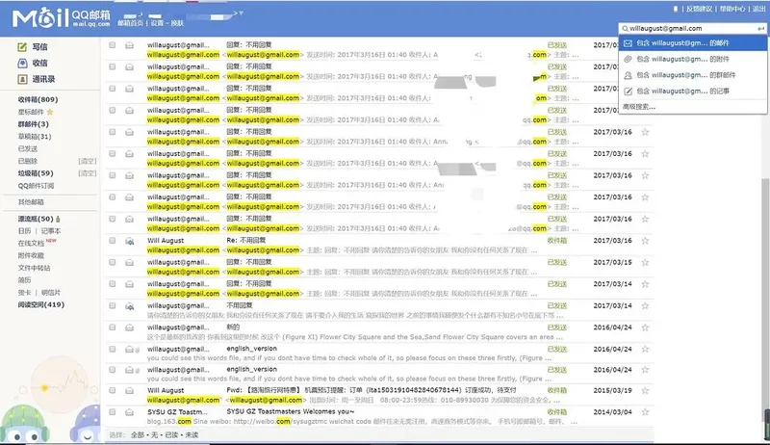Click 退出 to log out
This screenshot has height=445, width=770.
tap(759, 9)
